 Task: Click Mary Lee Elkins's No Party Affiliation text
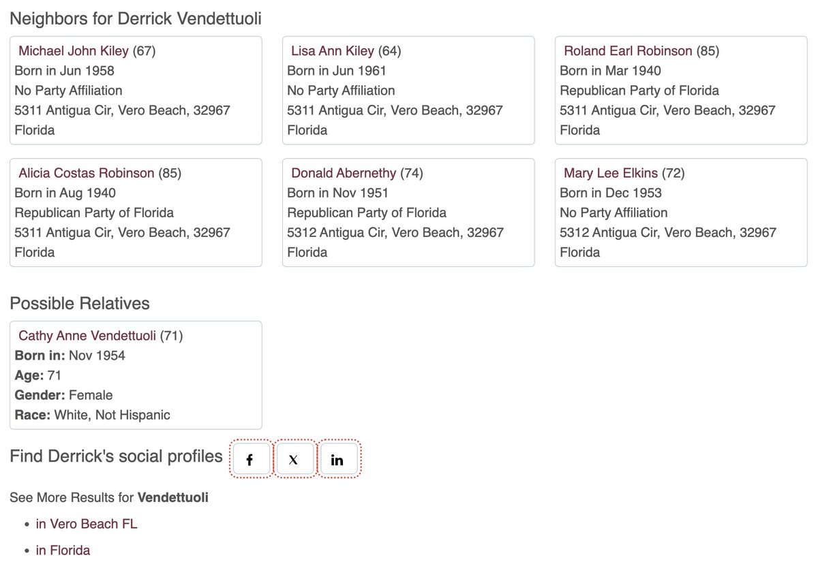pyautogui.click(x=613, y=212)
